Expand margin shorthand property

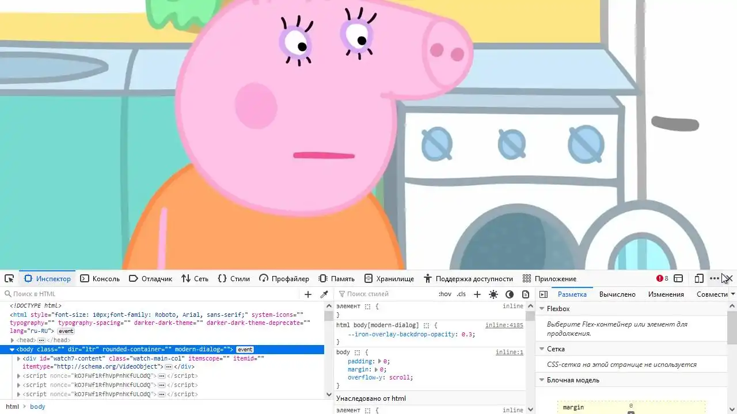(376, 370)
